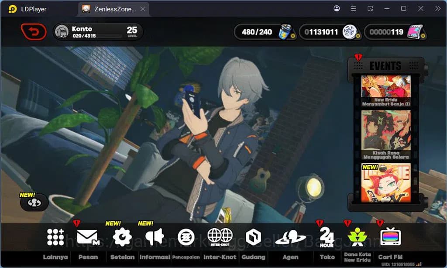Click the Lainnya label
This screenshot has height=268, width=447.
pyautogui.click(x=55, y=257)
